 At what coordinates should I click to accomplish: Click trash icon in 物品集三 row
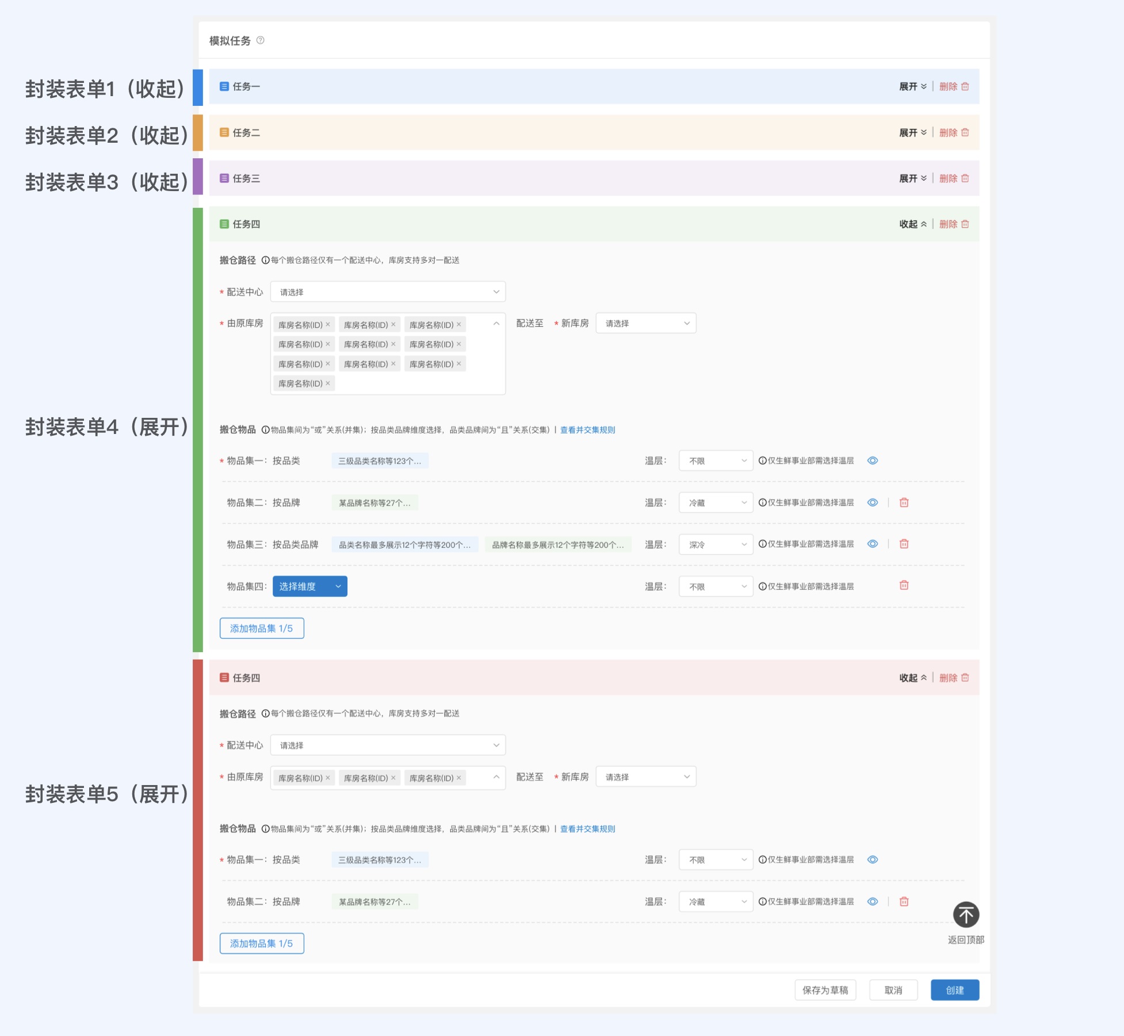904,544
